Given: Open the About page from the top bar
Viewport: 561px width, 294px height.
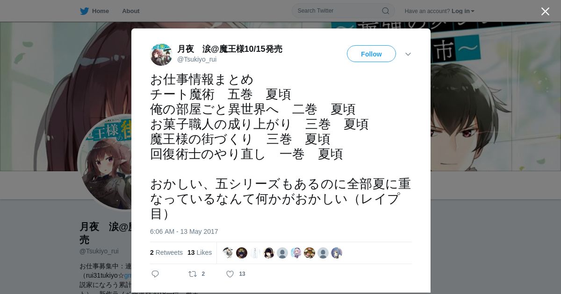Looking at the screenshot, I should coord(131,11).
